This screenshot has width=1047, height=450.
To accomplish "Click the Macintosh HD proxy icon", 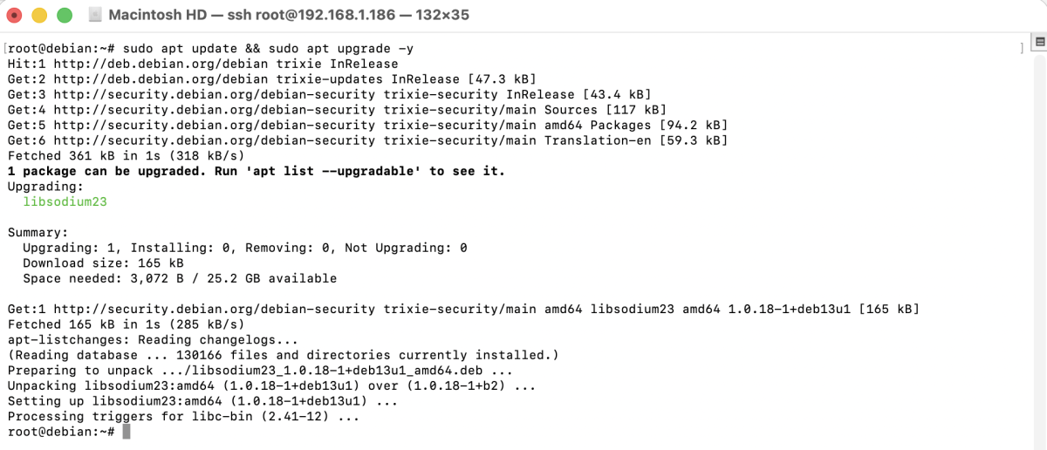I will [94, 16].
